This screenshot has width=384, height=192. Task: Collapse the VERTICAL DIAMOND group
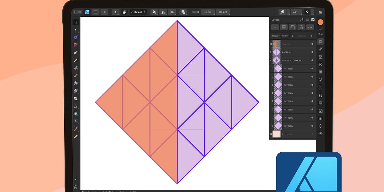point(270,60)
